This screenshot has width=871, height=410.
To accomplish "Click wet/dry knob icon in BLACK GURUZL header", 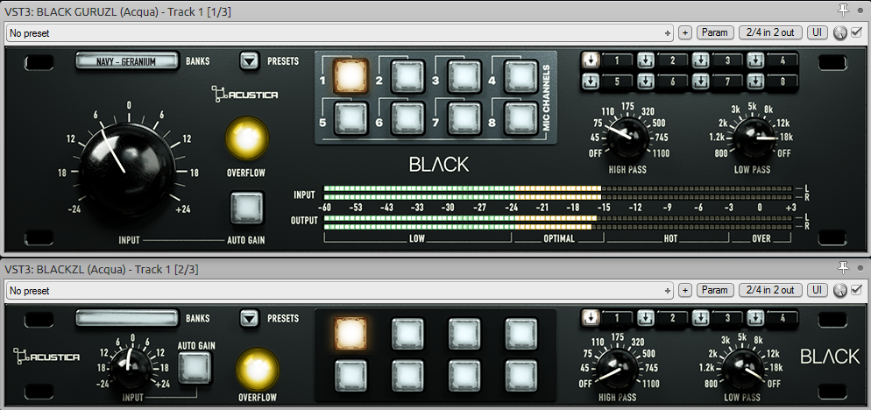I will (x=839, y=33).
